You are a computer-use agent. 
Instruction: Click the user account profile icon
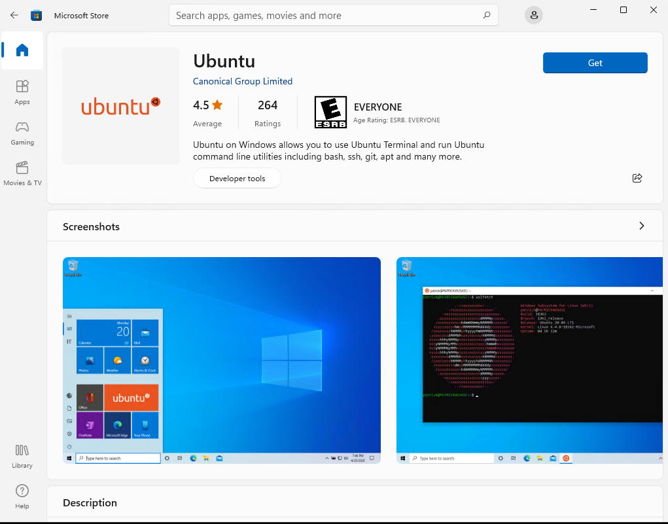(535, 15)
